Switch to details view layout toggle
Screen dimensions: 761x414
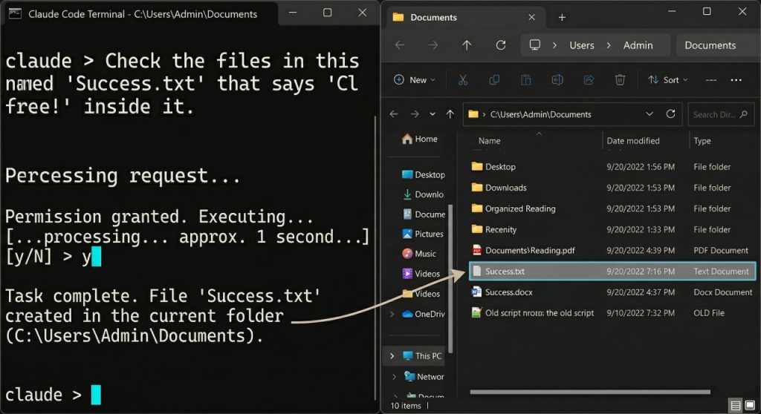tap(735, 405)
